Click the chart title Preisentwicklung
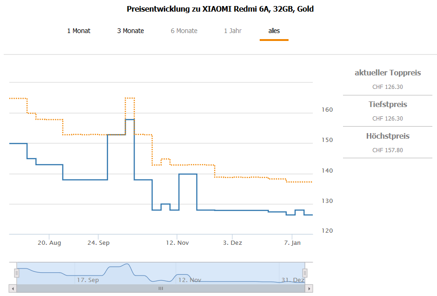437x296 pixels. [x=220, y=9]
